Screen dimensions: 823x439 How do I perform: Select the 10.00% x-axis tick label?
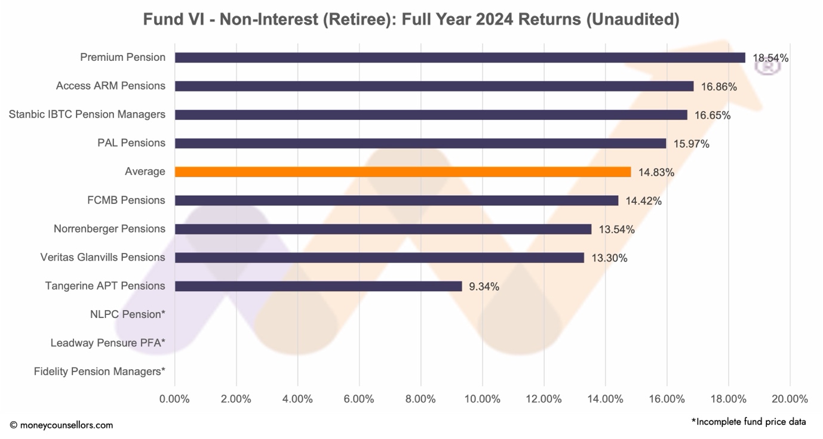482,399
